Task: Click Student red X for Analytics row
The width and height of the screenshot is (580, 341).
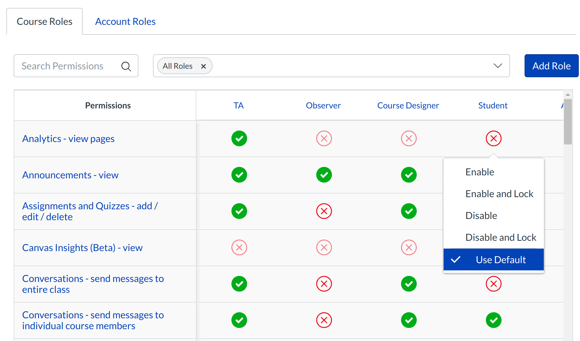Action: [493, 138]
